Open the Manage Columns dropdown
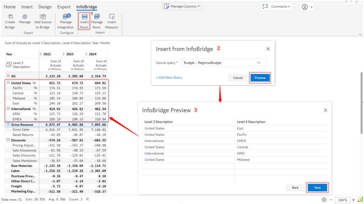 182,6
